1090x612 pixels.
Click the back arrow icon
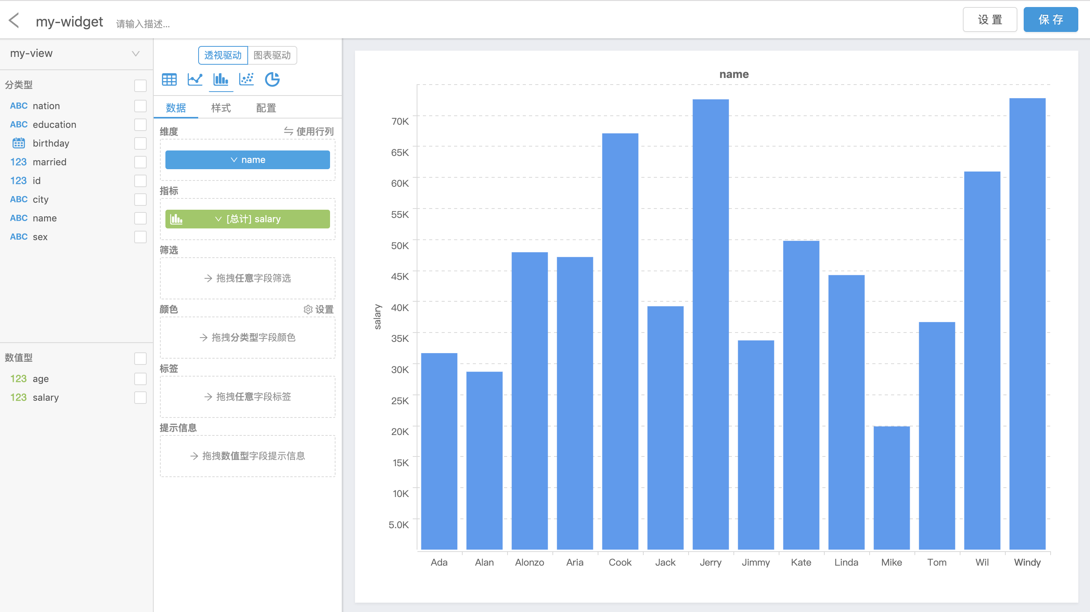click(14, 20)
